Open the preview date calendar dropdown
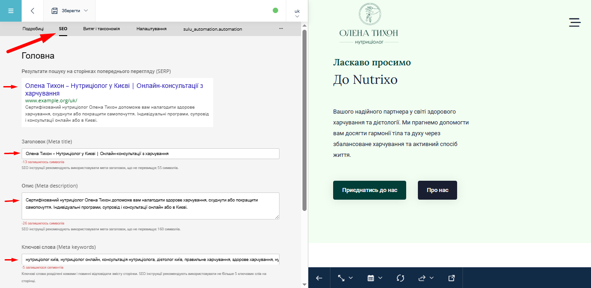The image size is (591, 288). [375, 278]
